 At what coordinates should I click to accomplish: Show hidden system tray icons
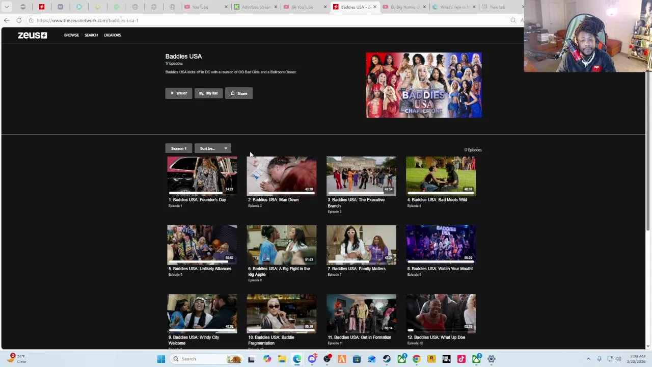point(588,359)
